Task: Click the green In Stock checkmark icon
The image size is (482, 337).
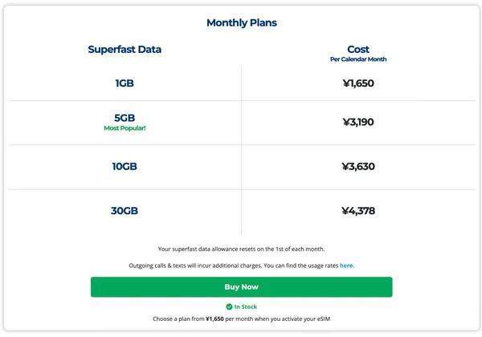Action: [x=229, y=307]
